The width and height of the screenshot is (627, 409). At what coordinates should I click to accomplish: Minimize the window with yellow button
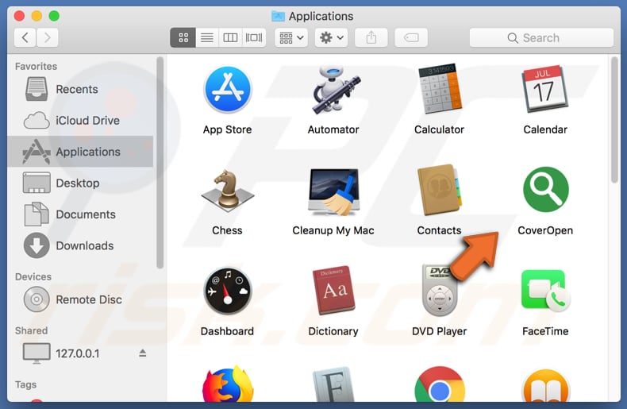point(37,16)
